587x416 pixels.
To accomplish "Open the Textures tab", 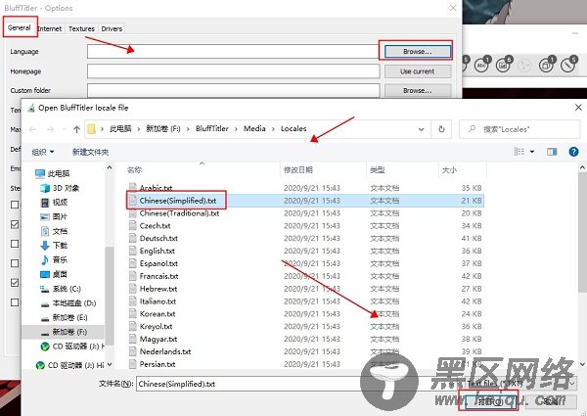I will point(81,28).
